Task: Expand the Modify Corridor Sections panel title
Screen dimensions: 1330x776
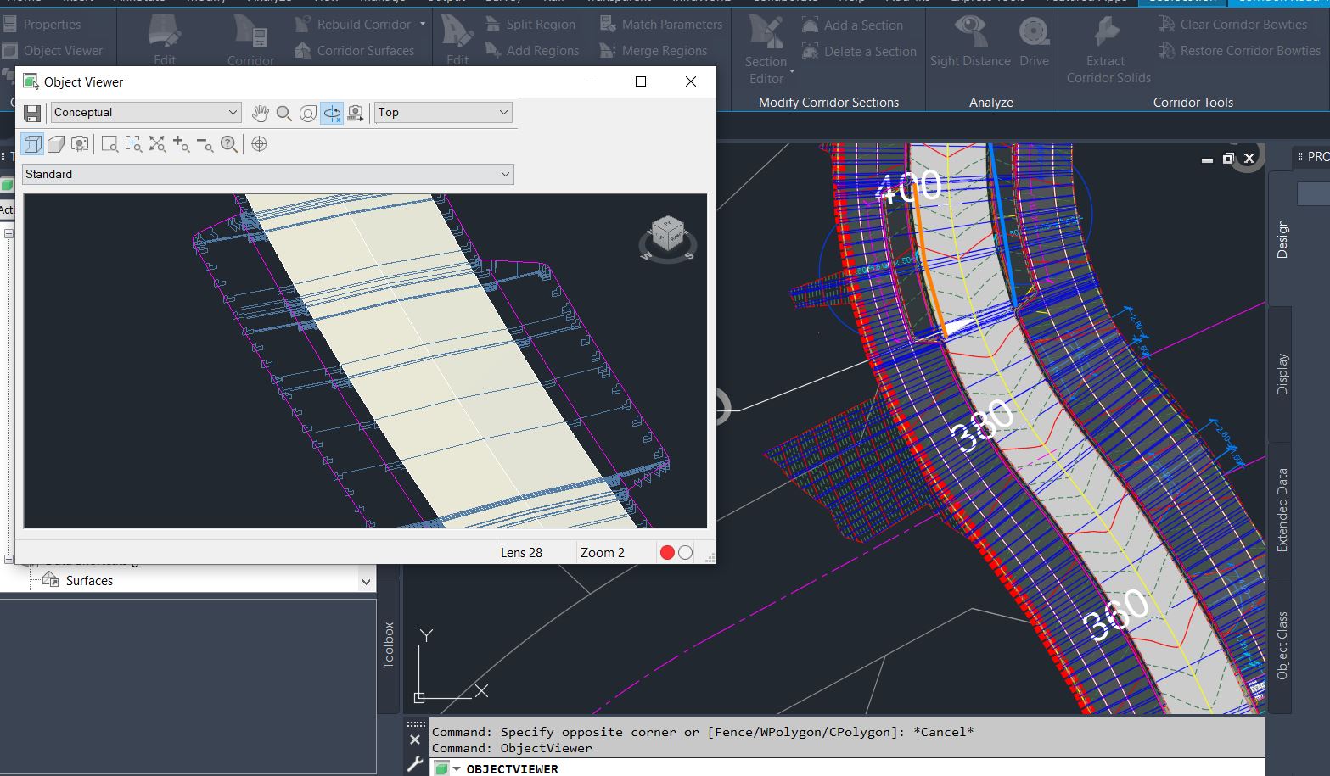Action: (x=828, y=103)
